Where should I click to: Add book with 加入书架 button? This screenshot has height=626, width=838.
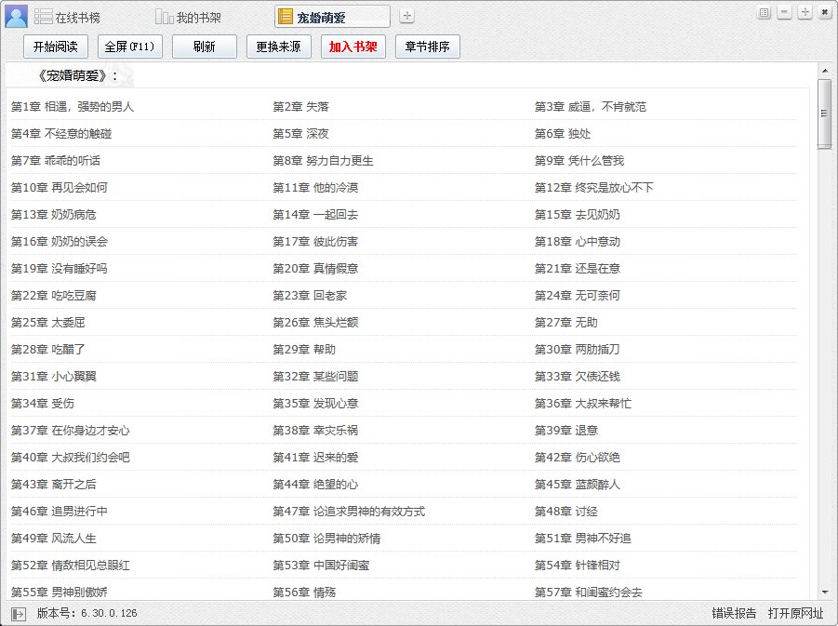353,47
